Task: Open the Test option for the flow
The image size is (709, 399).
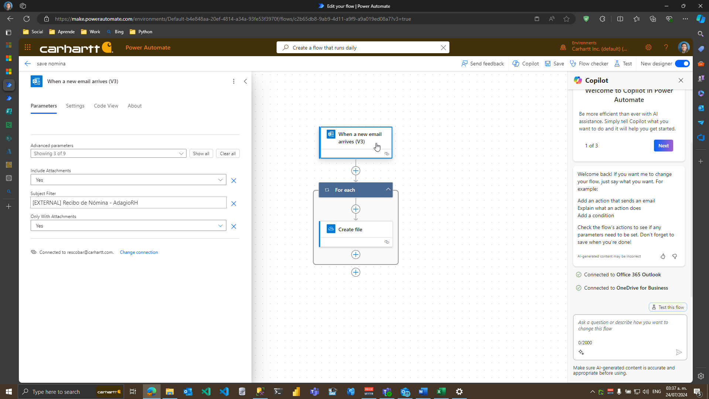Action: [623, 64]
